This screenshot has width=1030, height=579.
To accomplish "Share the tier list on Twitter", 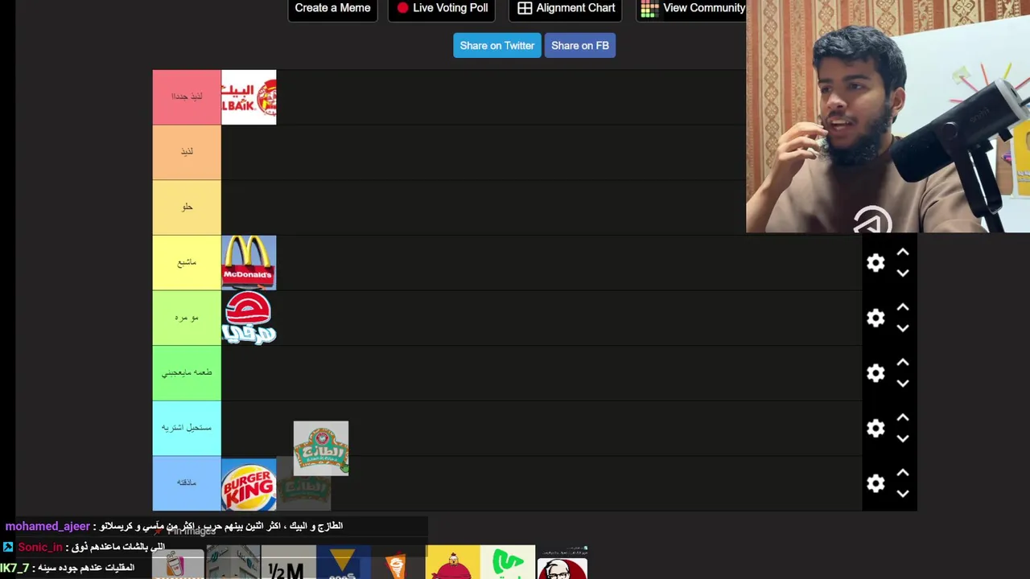I will click(x=496, y=46).
